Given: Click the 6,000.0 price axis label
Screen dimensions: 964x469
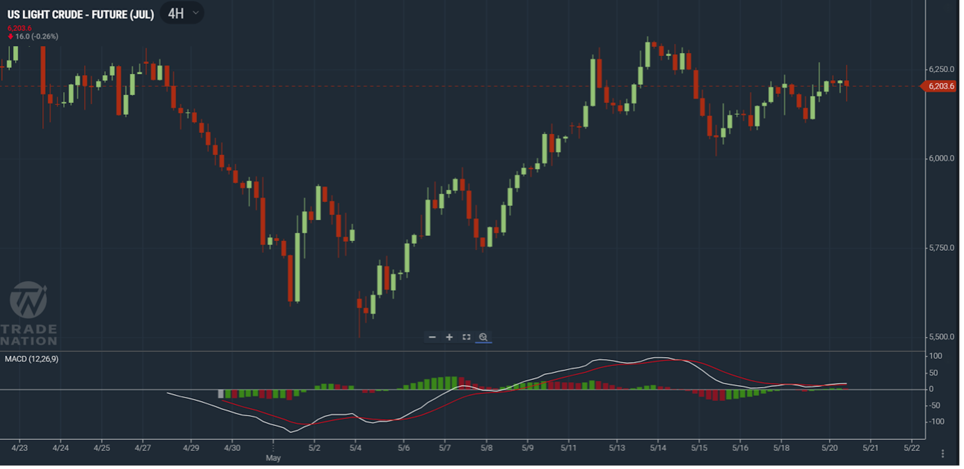Looking at the screenshot, I should pyautogui.click(x=942, y=158).
